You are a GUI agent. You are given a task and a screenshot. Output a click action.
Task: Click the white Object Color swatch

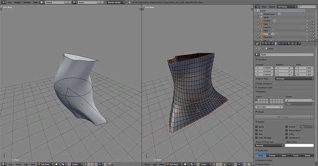[x=299, y=145]
